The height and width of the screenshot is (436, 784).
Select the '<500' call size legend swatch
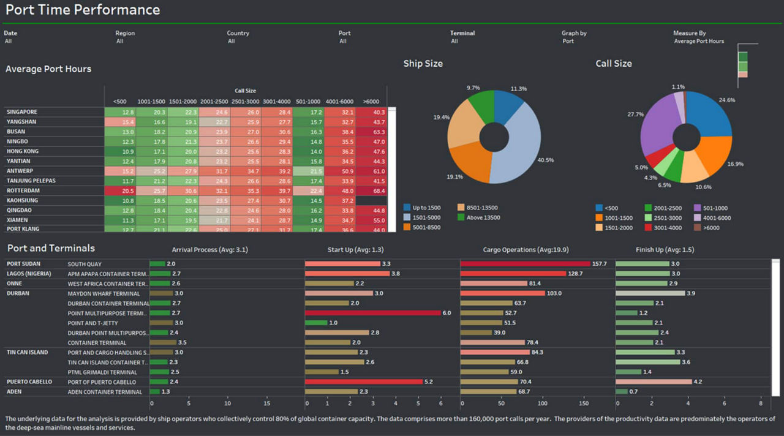[600, 208]
